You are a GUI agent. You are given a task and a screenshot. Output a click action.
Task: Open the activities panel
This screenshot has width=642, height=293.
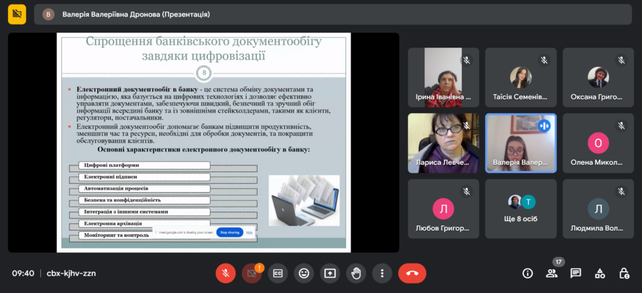coord(600,273)
